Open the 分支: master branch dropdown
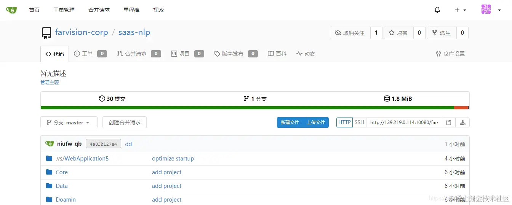 pyautogui.click(x=69, y=122)
